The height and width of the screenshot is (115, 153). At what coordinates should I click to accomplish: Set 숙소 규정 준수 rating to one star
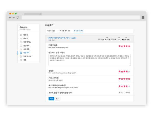[x=120, y=86]
